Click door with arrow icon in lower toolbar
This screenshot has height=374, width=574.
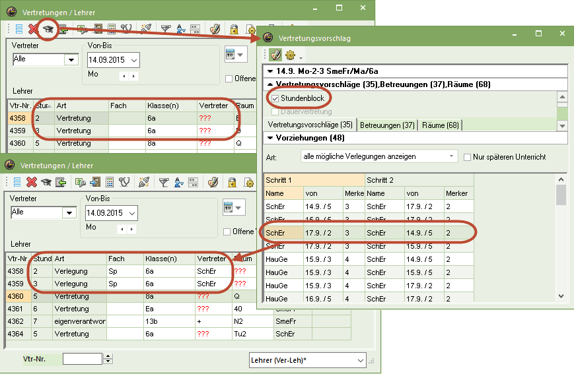95,181
